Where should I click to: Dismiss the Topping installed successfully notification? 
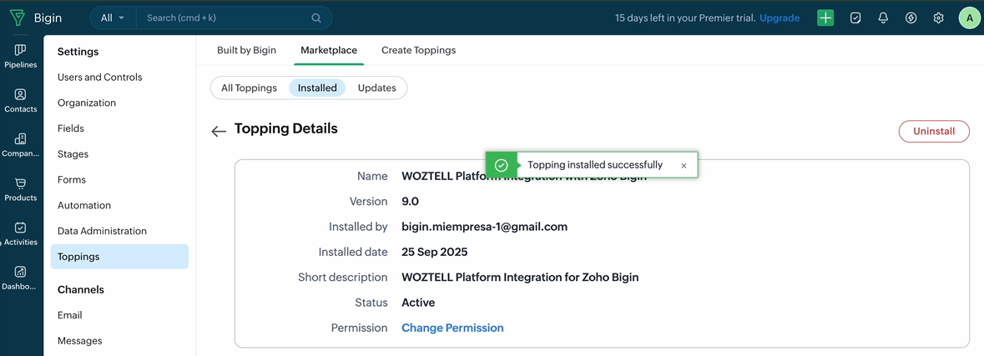click(x=684, y=166)
